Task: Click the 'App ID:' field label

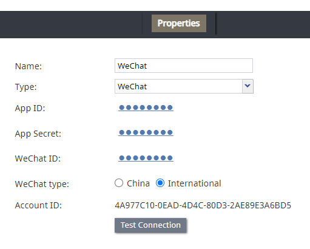Action: [30, 108]
